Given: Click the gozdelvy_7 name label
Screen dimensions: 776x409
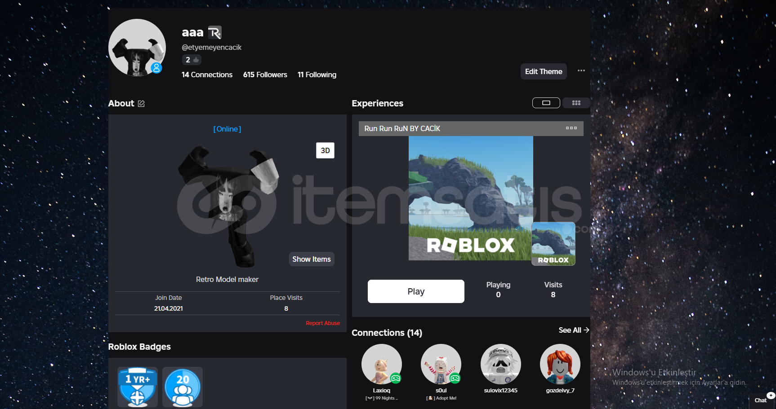Looking at the screenshot, I should pyautogui.click(x=560, y=391).
